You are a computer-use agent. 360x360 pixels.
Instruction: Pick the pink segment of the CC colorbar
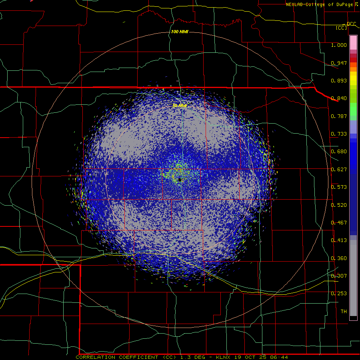353,42
